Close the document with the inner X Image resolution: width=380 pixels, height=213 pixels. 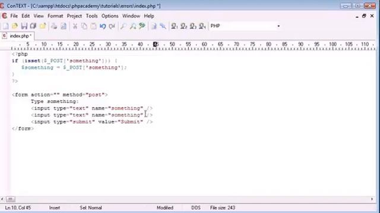372,16
